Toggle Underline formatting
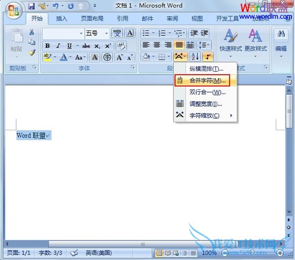The width and height of the screenshot is (295, 260). [x=69, y=46]
